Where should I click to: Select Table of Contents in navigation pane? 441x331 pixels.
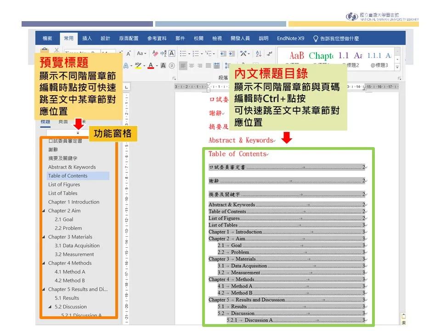(x=69, y=175)
